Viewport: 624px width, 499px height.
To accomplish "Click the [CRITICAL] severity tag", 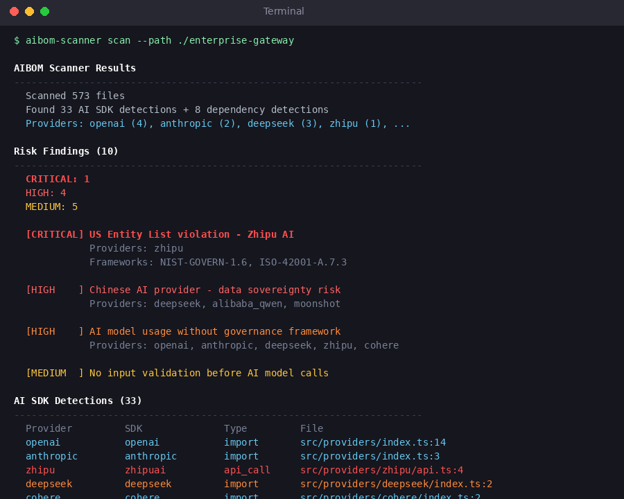I will [55, 234].
